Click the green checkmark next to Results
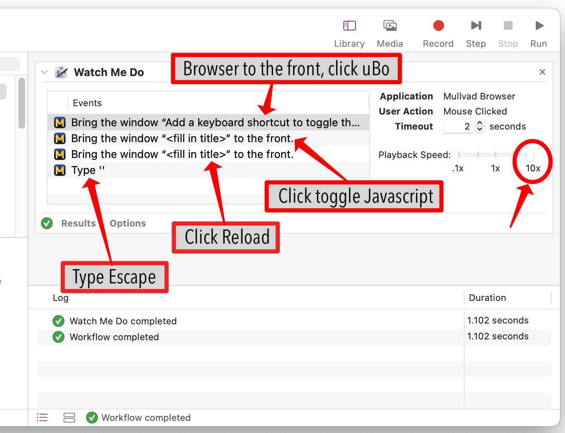The height and width of the screenshot is (433, 565). tap(46, 223)
